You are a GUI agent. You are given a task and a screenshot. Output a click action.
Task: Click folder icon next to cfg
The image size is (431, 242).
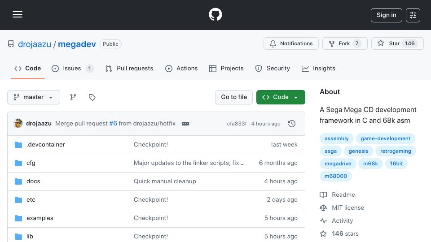point(18,163)
